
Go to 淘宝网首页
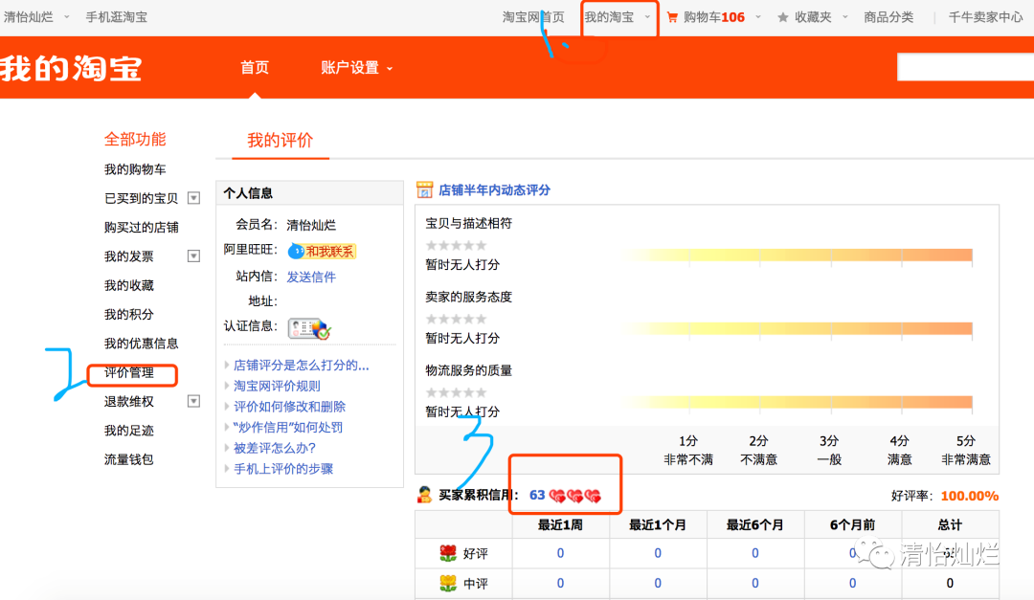coord(533,17)
